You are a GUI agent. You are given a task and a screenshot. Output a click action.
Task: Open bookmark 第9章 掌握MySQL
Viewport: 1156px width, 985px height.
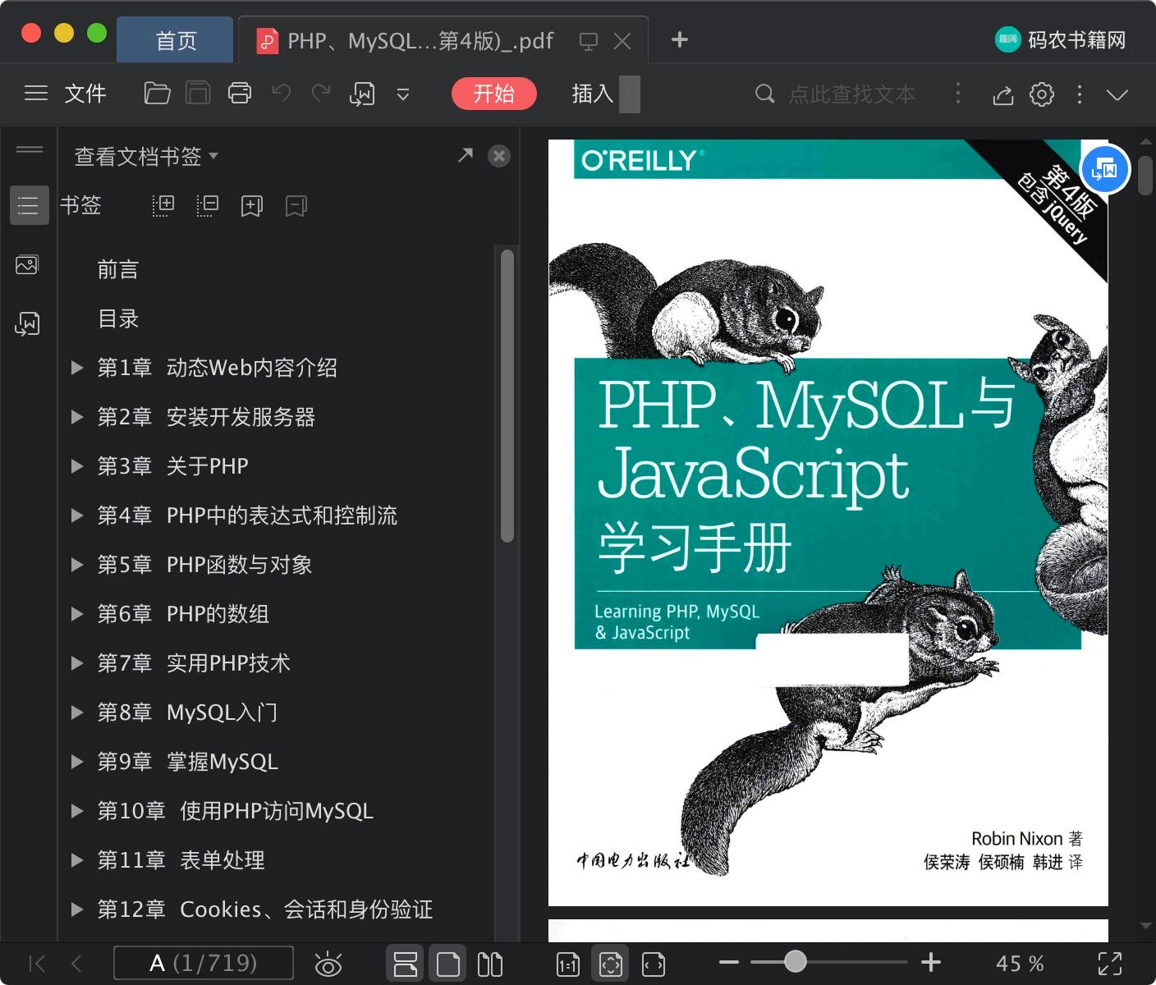tap(187, 762)
